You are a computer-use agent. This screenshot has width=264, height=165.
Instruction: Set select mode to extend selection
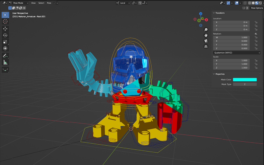[x=13, y=8]
